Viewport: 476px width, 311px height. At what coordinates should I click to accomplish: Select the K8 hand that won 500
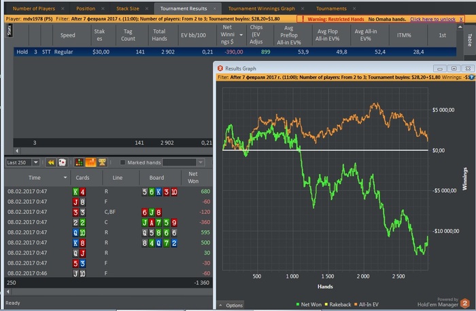(109, 242)
